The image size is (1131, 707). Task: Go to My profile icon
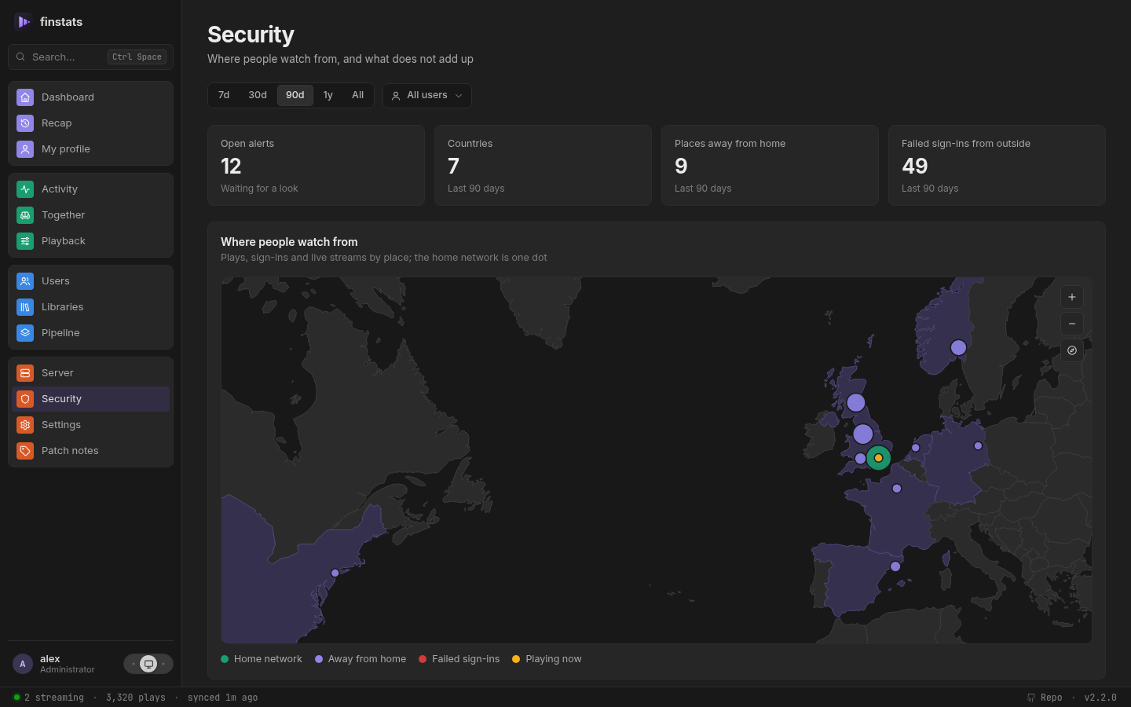tap(25, 149)
